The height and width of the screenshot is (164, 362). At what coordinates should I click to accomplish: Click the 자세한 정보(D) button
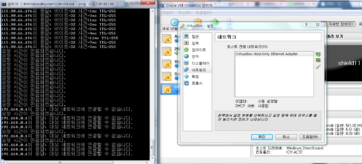[x=340, y=24]
